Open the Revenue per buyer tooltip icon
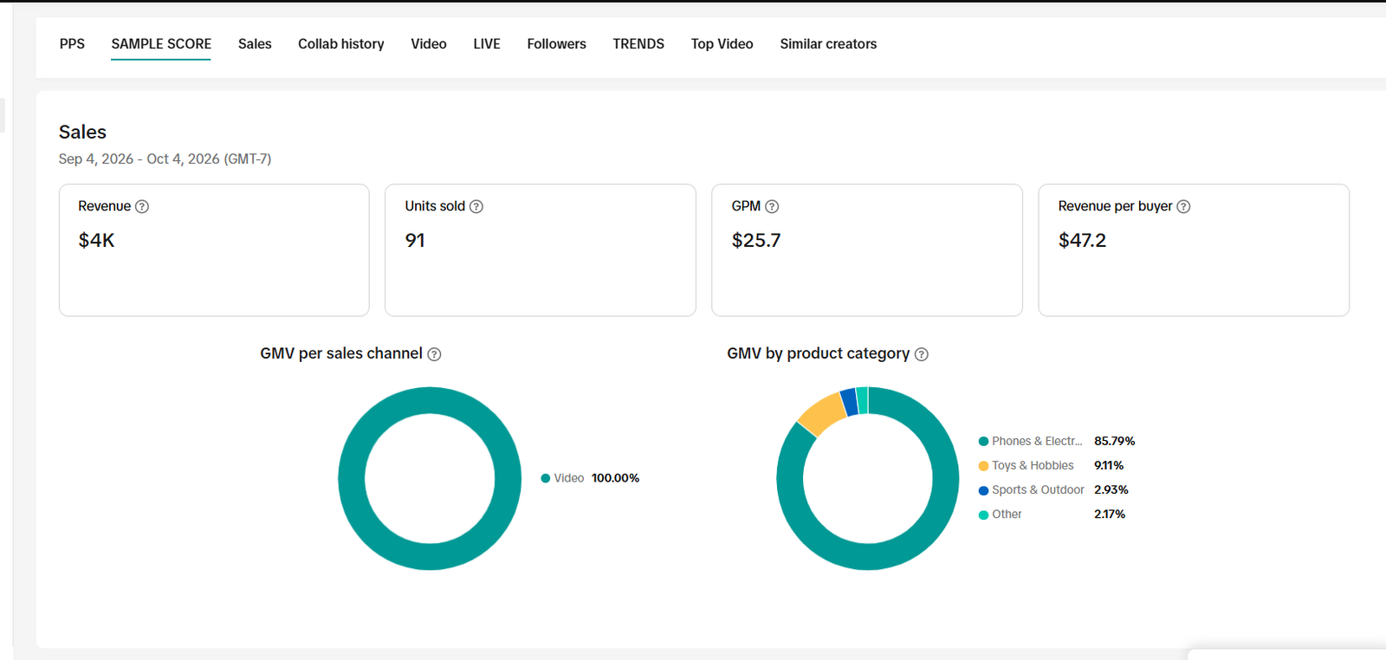 pos(1183,207)
